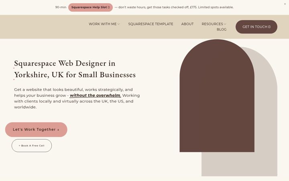Expand the Work With Me dropdown chevron

point(119,24)
